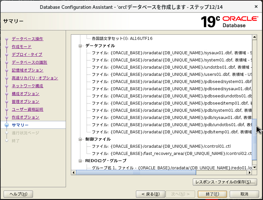
Task: Select the users01.dbf file row
Action: pyautogui.click(x=172, y=75)
